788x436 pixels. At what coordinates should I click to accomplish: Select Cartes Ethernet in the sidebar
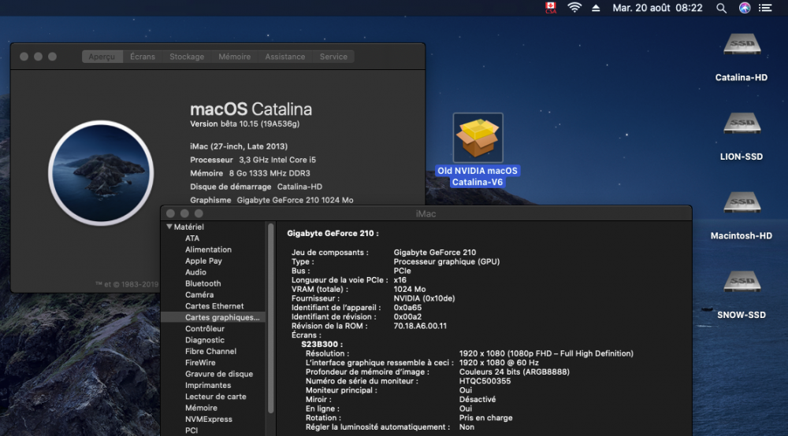pos(214,306)
